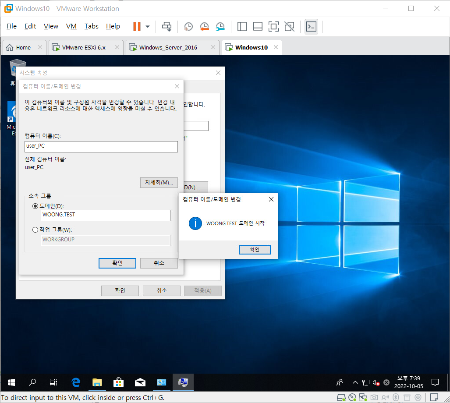Click the VMware message log icon
The image size is (450, 403).
coord(434,397)
